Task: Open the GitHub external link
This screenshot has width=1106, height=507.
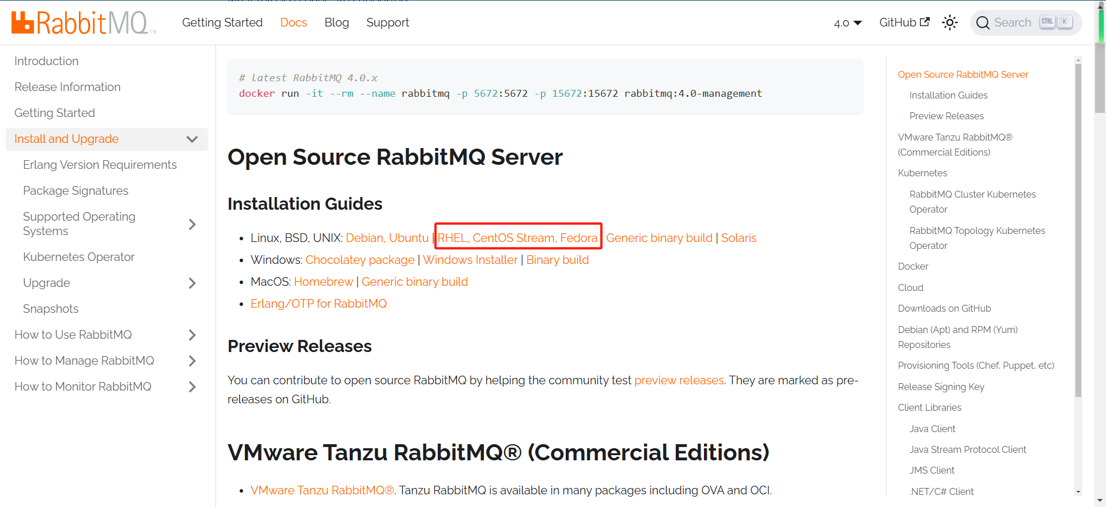Action: (x=904, y=22)
